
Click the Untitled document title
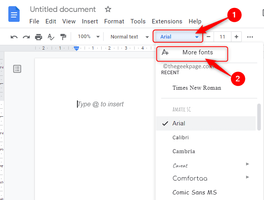(x=63, y=9)
